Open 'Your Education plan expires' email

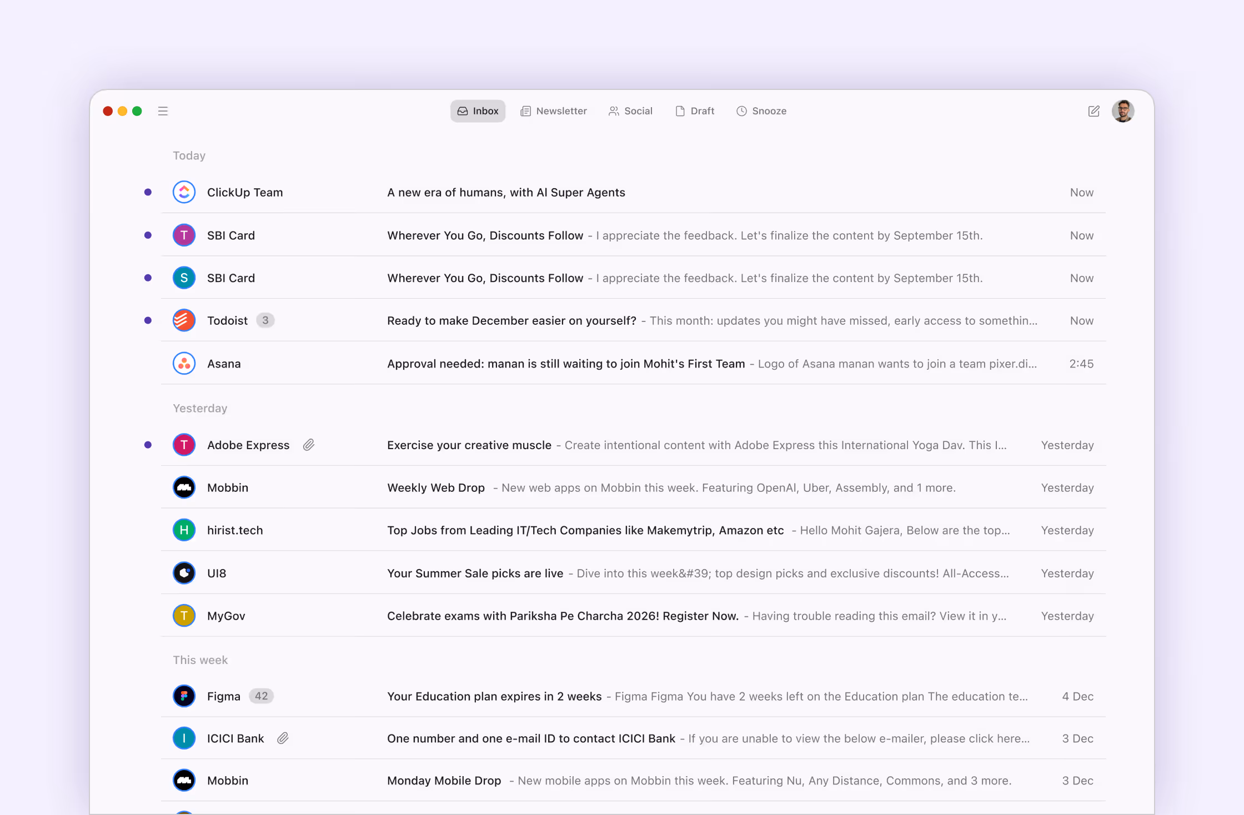click(x=494, y=696)
